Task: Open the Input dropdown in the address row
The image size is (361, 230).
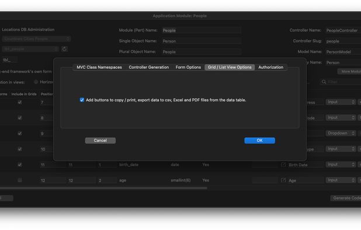Action: click(x=341, y=102)
